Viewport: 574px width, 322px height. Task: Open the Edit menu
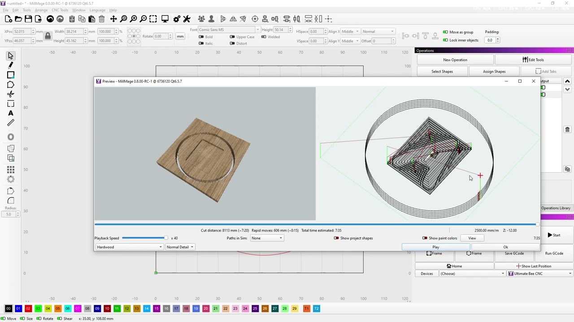[x=16, y=10]
